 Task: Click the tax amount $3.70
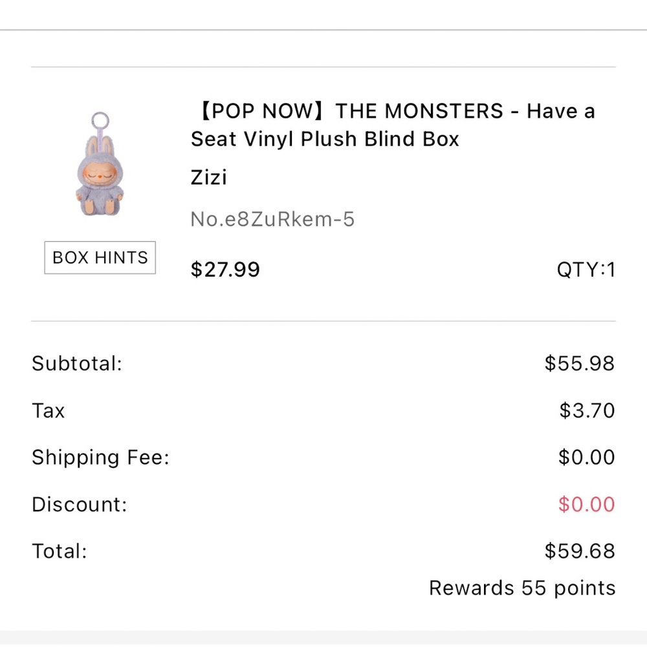tap(588, 410)
